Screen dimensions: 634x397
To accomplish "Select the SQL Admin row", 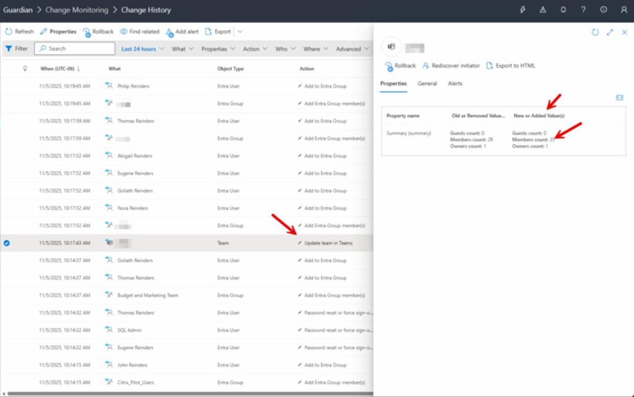I will click(187, 330).
